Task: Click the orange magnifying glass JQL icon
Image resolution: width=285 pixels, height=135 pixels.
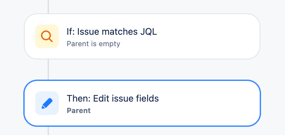Action: (x=47, y=36)
